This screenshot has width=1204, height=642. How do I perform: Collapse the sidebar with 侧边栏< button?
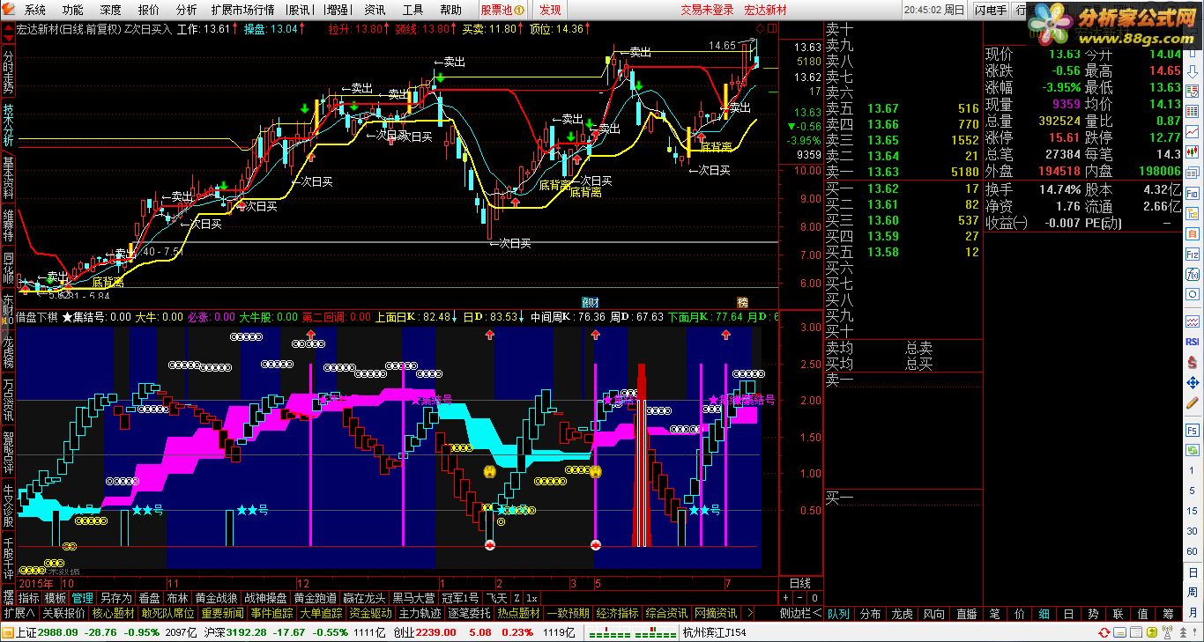pyautogui.click(x=800, y=613)
